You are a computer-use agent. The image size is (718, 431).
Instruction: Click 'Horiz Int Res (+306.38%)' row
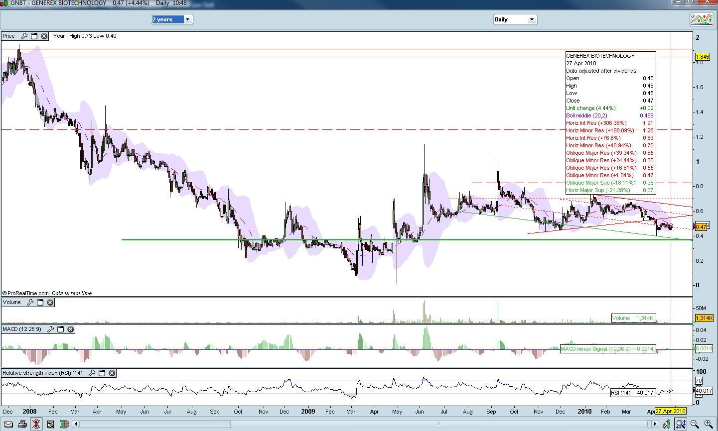[x=610, y=123]
